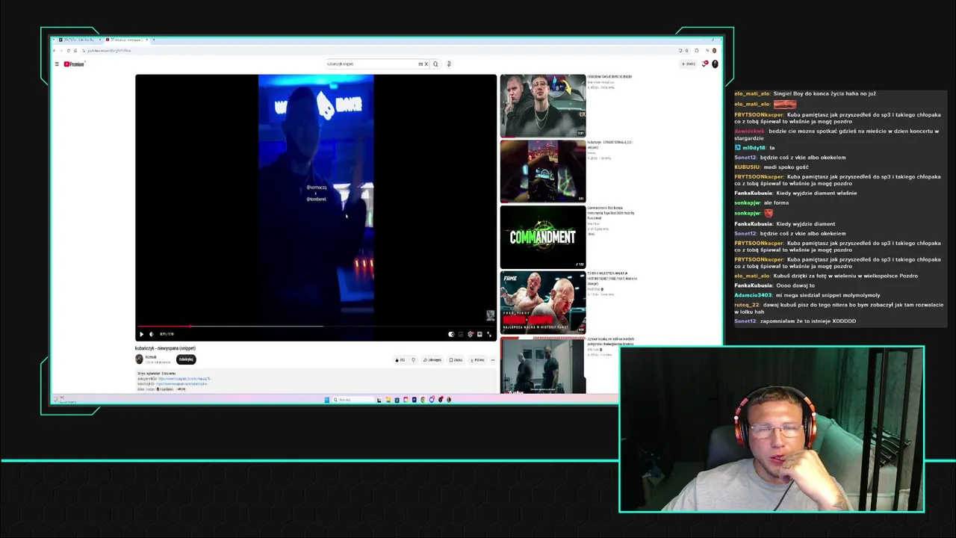956x538 pixels.
Task: Open the YouTube guide hamburger menu
Action: 57,64
